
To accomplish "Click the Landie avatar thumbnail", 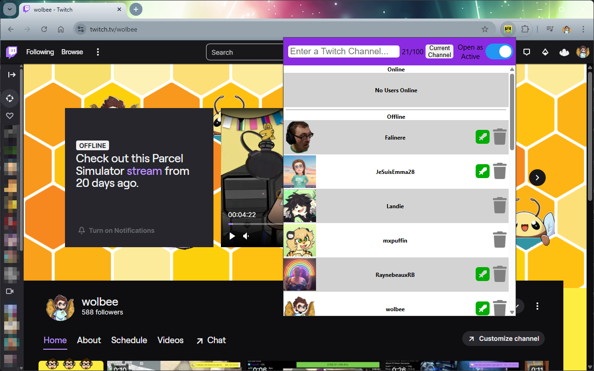I will point(300,206).
